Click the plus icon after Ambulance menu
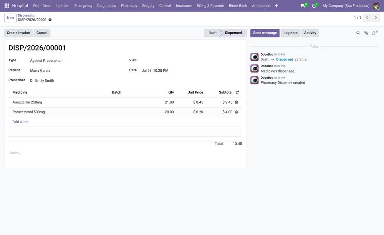The image size is (384, 235). pos(276,6)
